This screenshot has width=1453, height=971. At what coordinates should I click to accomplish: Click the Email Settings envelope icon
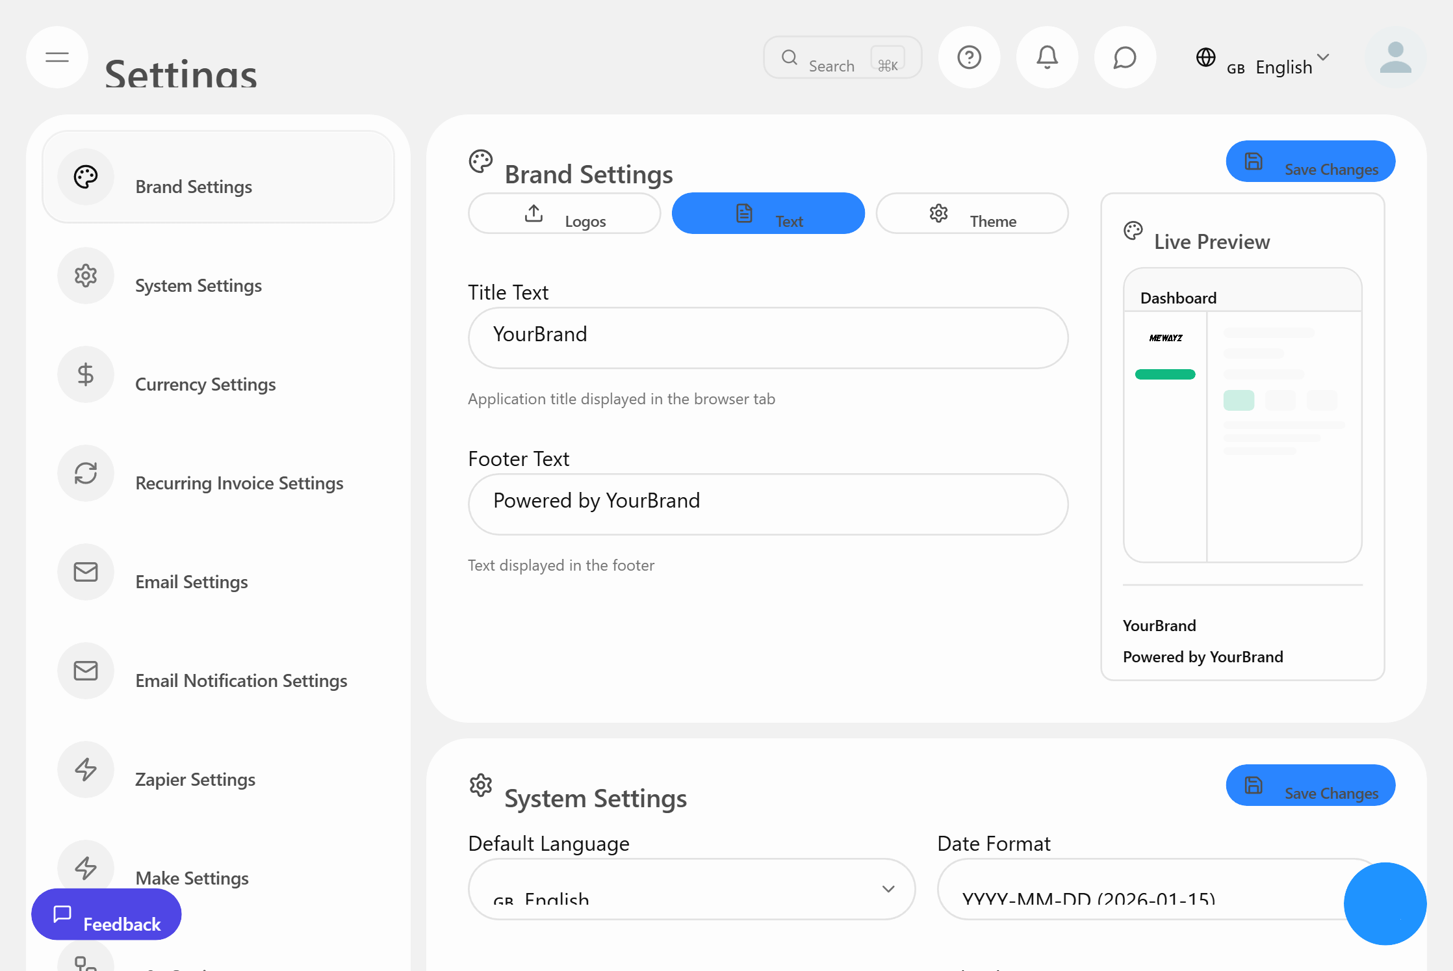86,572
